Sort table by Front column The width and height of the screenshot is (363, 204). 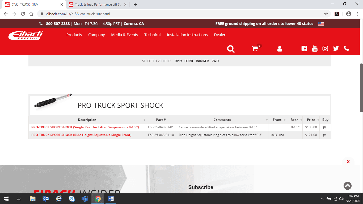tap(277, 120)
